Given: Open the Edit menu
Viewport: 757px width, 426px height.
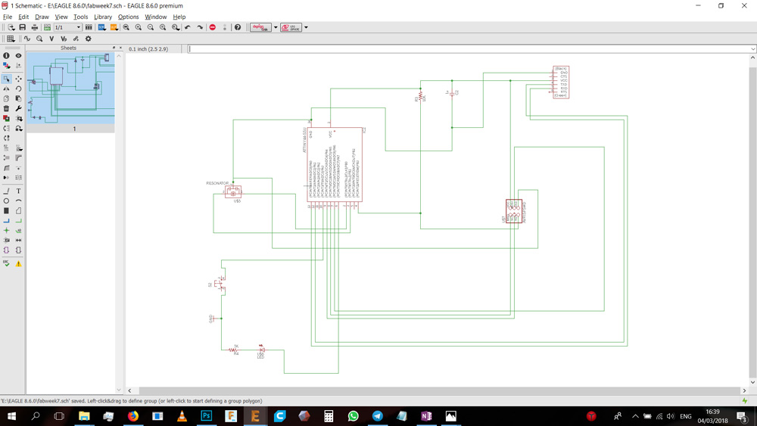Looking at the screenshot, I should [23, 17].
